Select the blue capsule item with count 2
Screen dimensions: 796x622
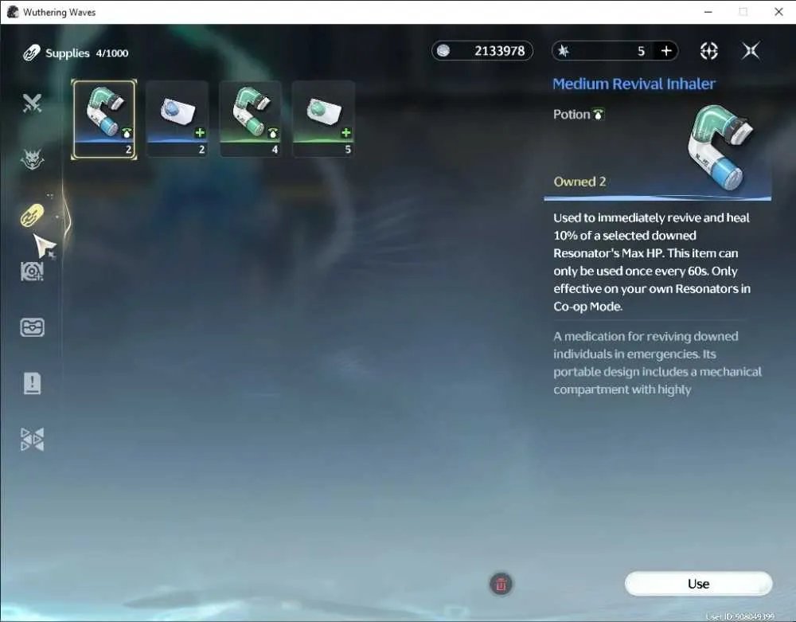(x=178, y=119)
